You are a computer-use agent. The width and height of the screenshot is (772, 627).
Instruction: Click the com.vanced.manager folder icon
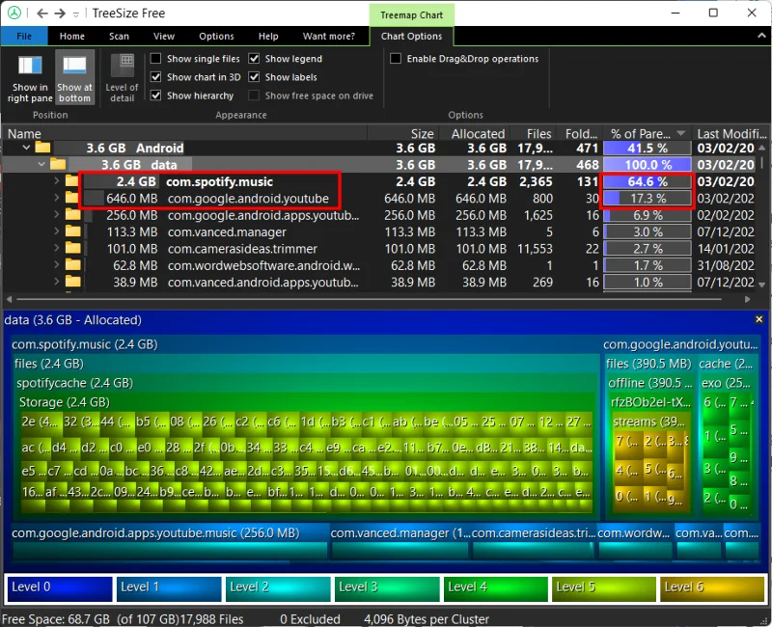pyautogui.click(x=73, y=232)
